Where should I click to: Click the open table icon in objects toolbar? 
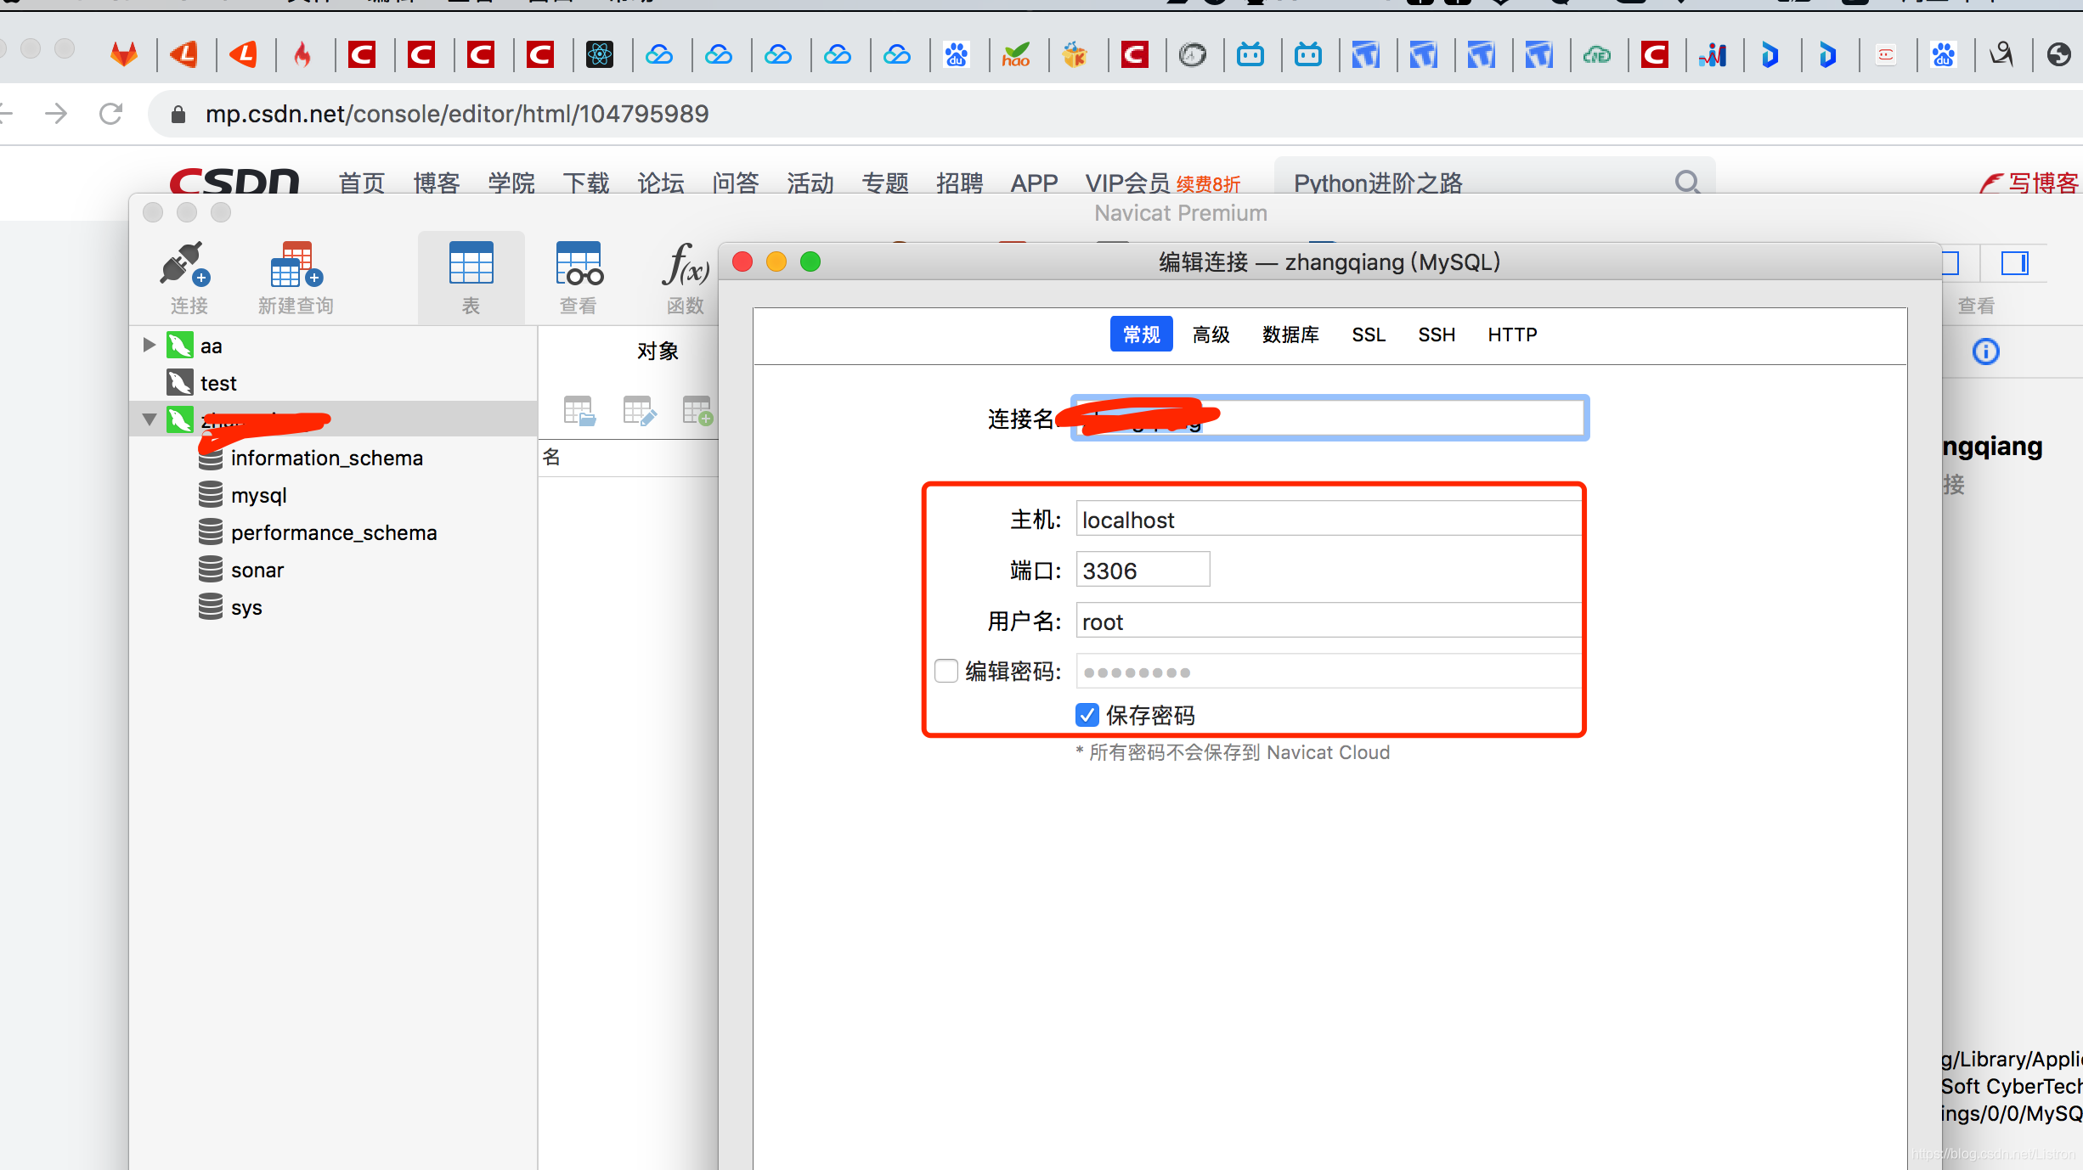(x=579, y=411)
